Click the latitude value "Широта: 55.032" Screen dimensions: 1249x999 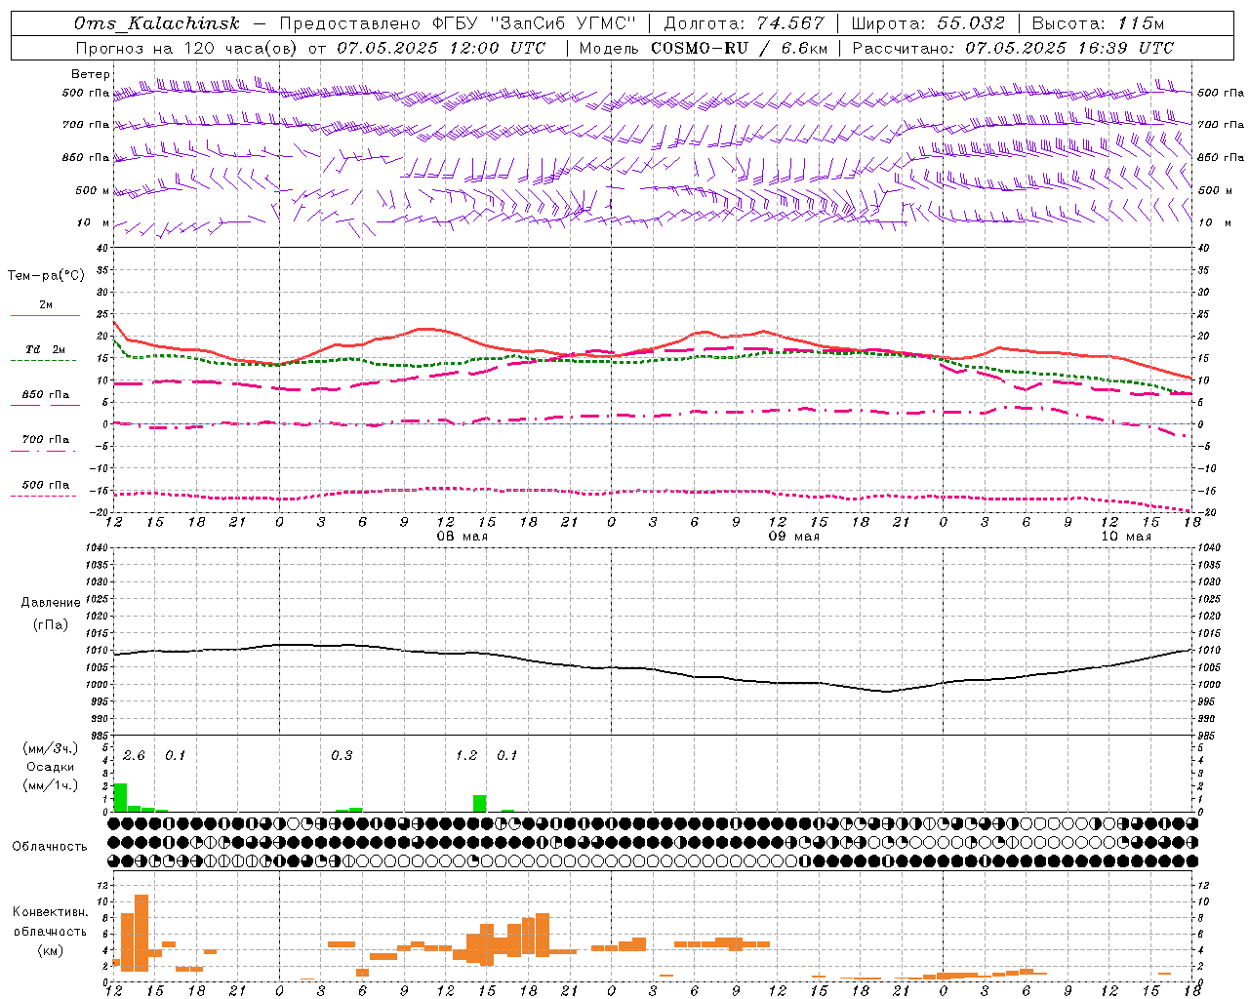928,23
